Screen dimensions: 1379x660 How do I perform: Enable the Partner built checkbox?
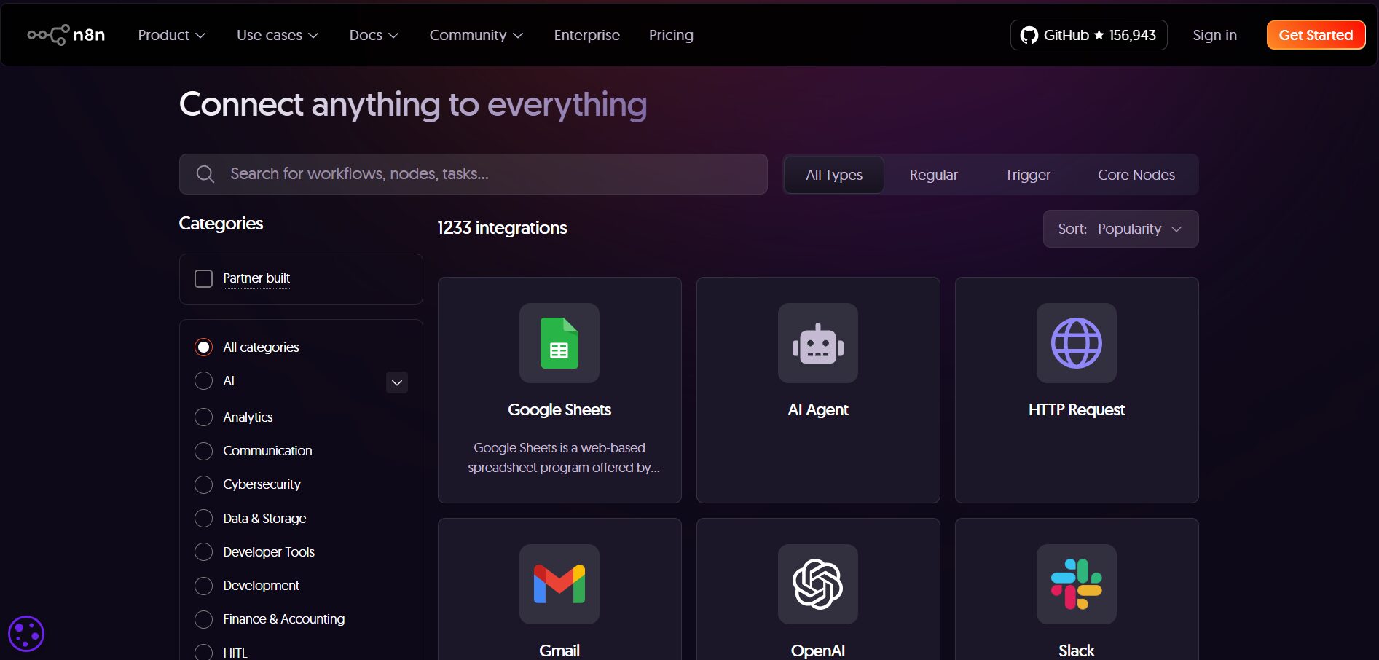pyautogui.click(x=204, y=279)
